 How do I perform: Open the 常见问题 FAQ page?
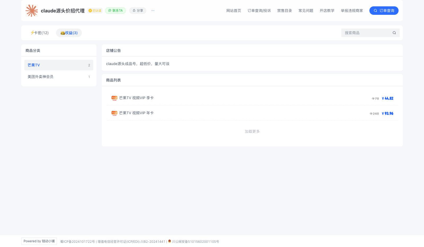[306, 11]
